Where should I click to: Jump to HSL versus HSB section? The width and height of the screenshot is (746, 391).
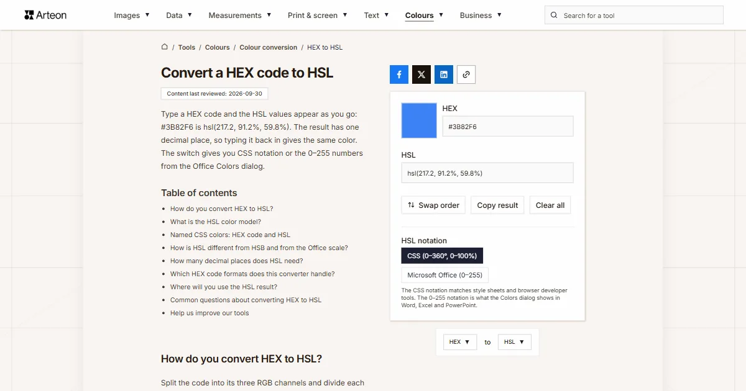pyautogui.click(x=259, y=248)
